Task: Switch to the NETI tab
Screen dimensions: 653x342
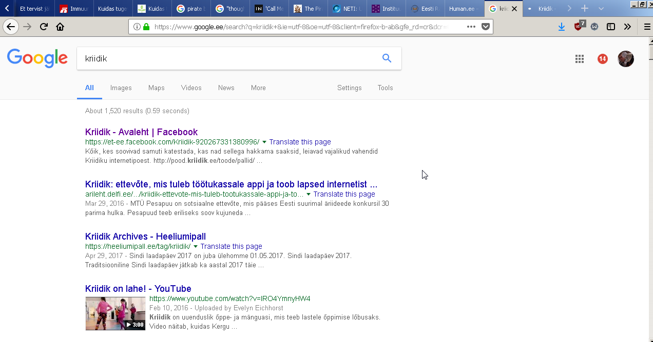Action: click(x=347, y=9)
